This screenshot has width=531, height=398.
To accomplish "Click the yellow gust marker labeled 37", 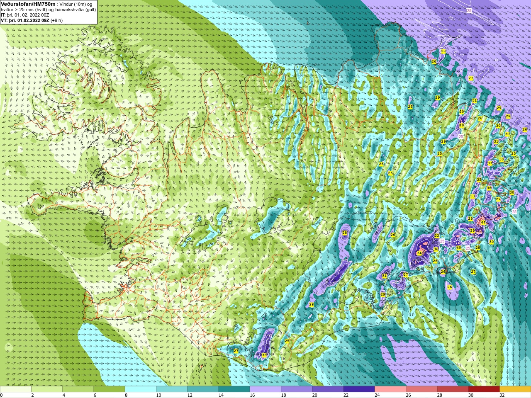I will coord(406,275).
